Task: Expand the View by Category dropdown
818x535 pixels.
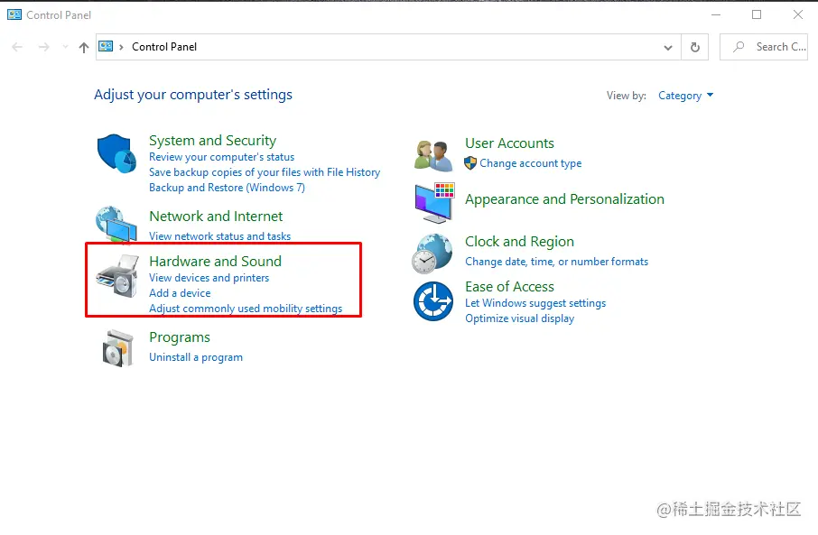Action: [x=685, y=96]
